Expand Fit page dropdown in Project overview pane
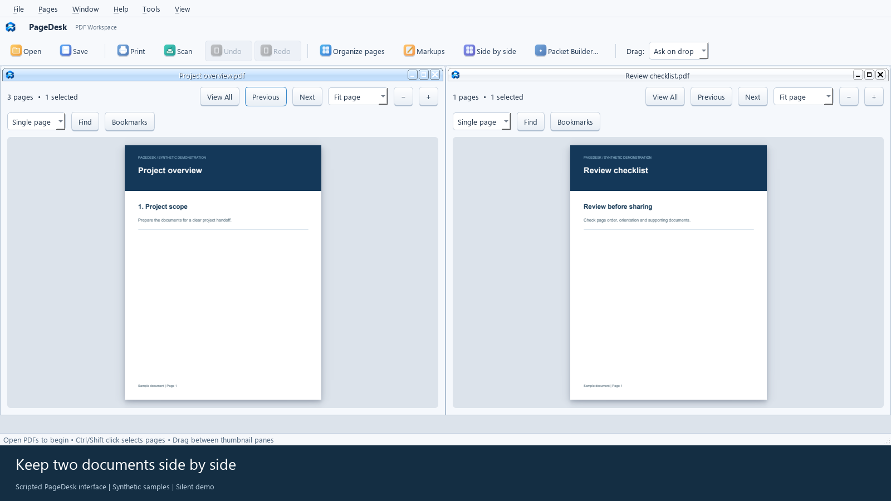 [x=358, y=97]
